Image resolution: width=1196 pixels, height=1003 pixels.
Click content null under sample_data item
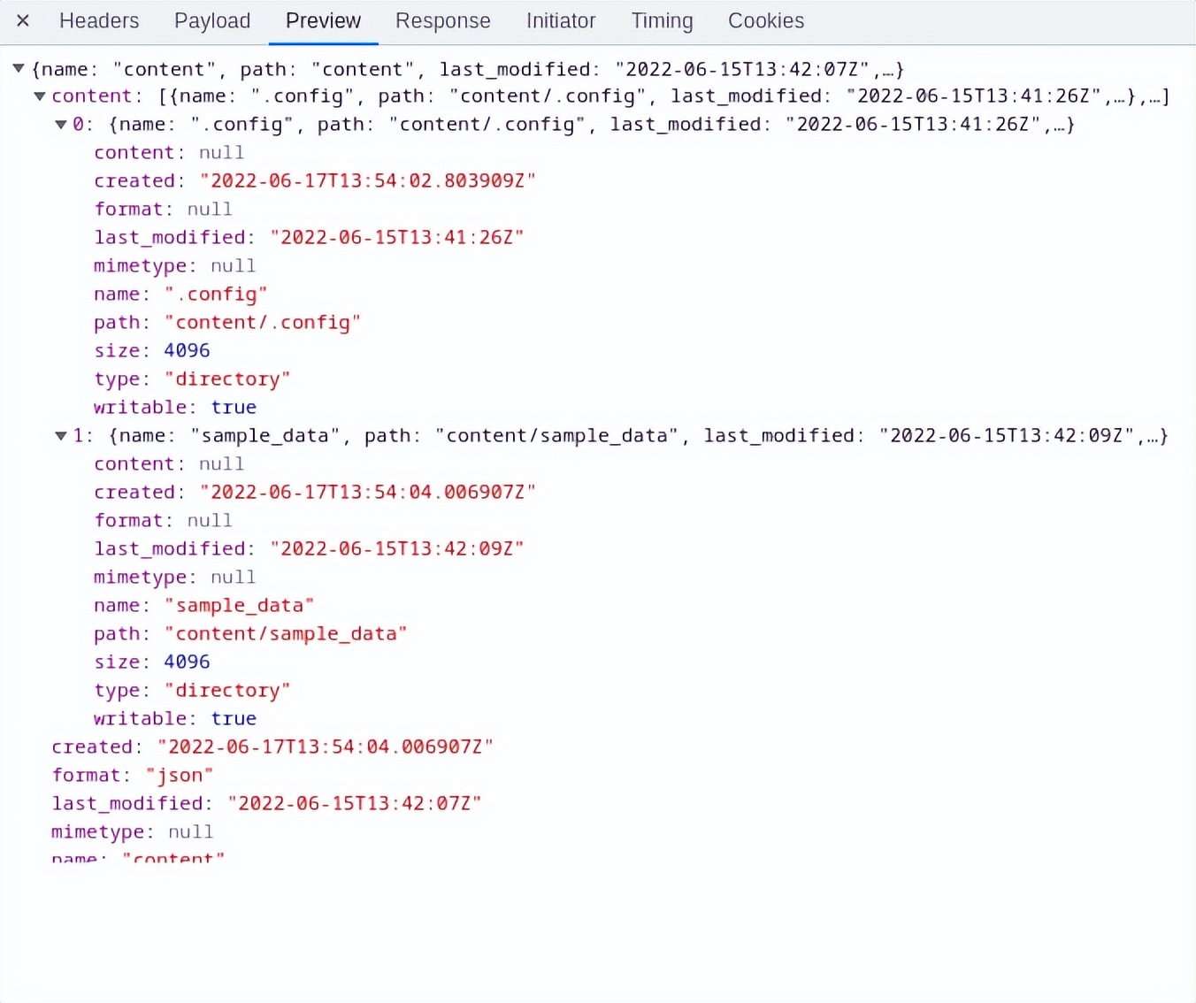coord(169,463)
